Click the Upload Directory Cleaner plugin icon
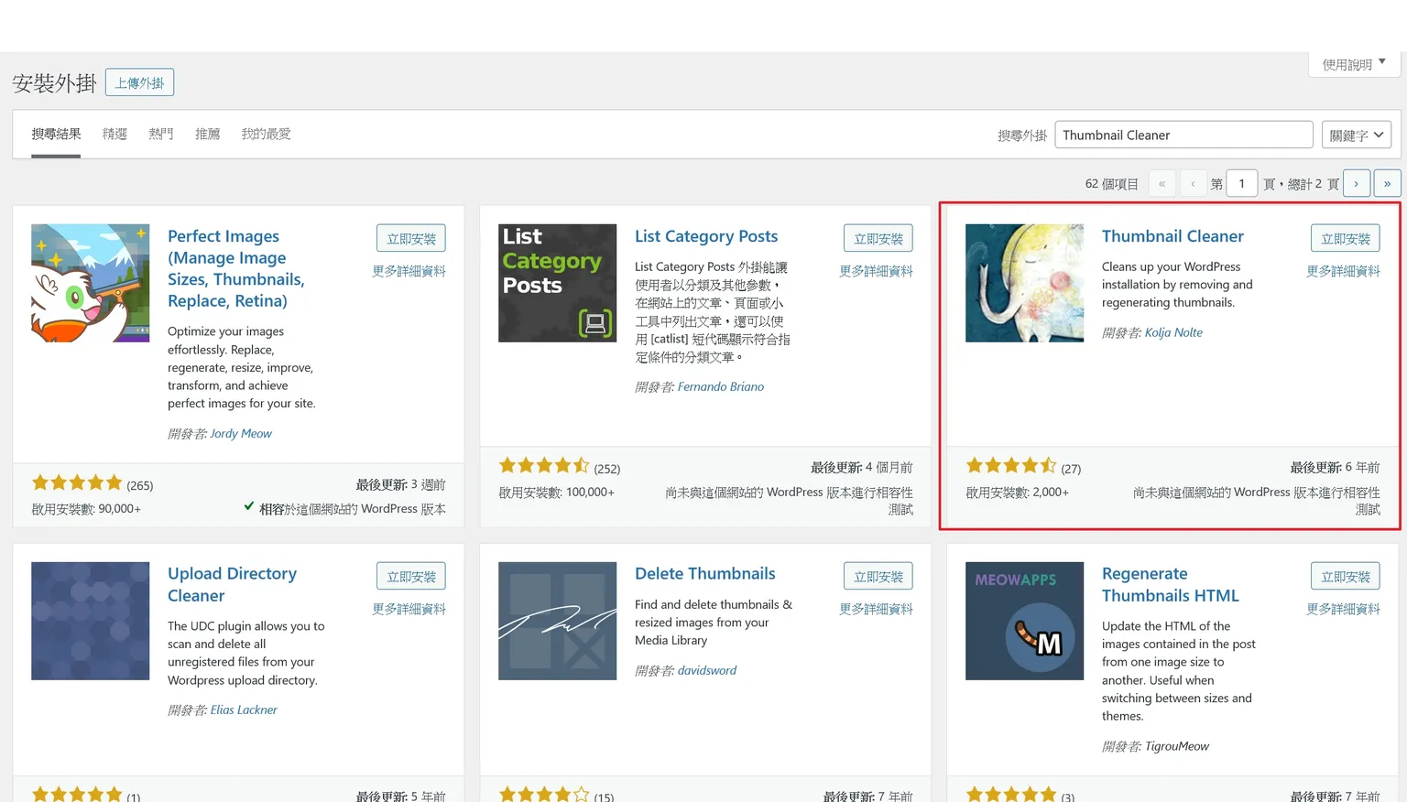 point(90,621)
